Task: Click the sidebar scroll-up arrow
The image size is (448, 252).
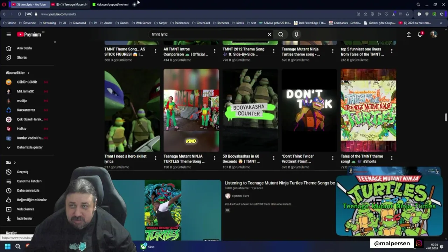Action: 55,42
